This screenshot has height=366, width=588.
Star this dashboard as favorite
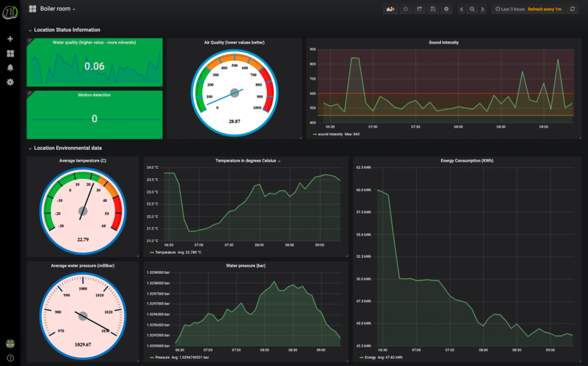pyautogui.click(x=406, y=9)
